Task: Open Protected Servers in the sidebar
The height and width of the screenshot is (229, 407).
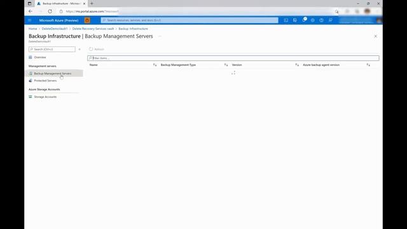Action: point(45,81)
